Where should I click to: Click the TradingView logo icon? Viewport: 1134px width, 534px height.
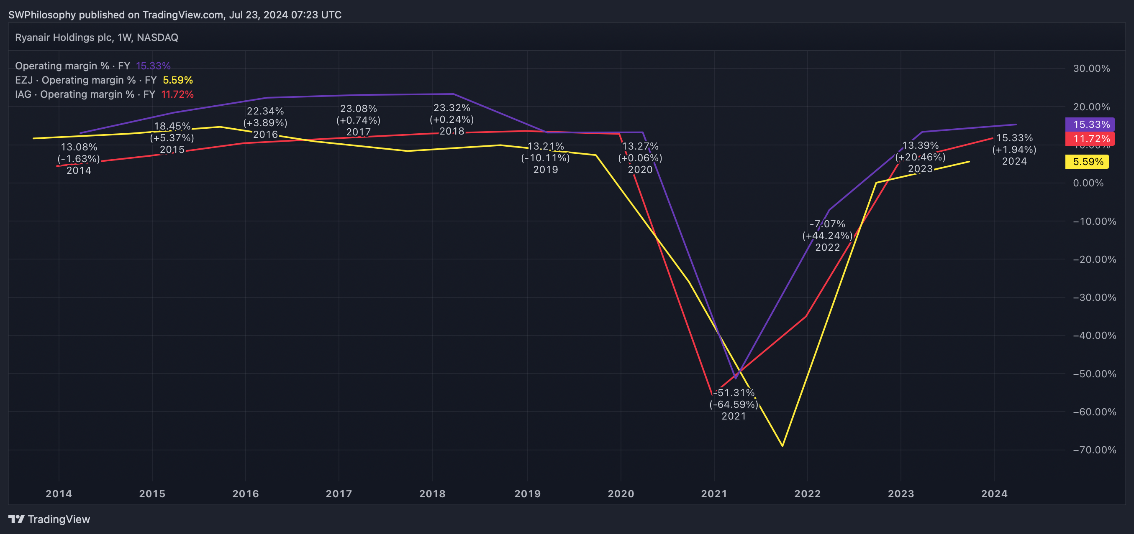(x=16, y=519)
